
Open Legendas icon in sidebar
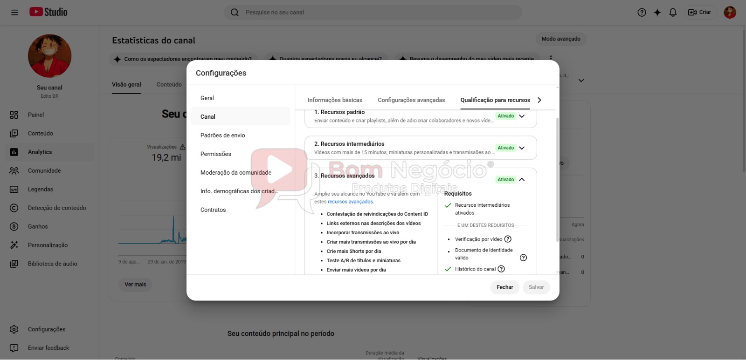click(14, 189)
